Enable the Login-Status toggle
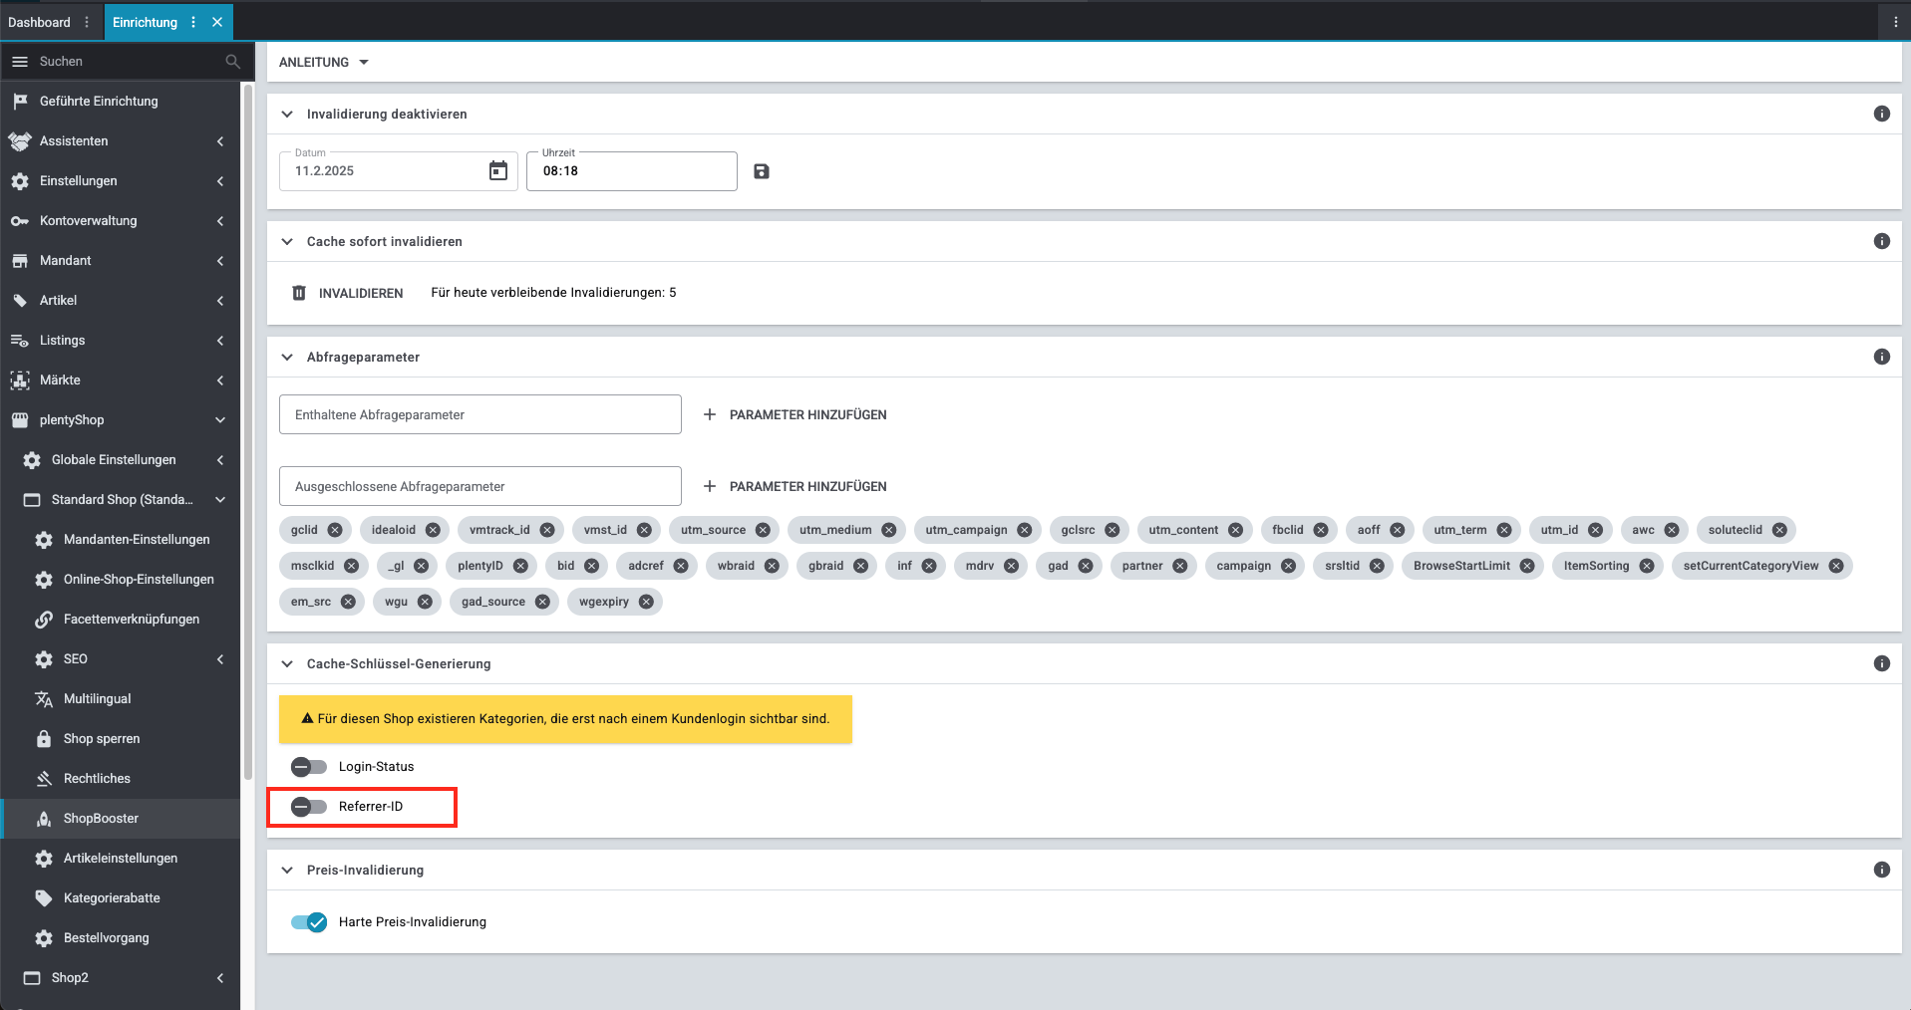1911x1010 pixels. [309, 767]
